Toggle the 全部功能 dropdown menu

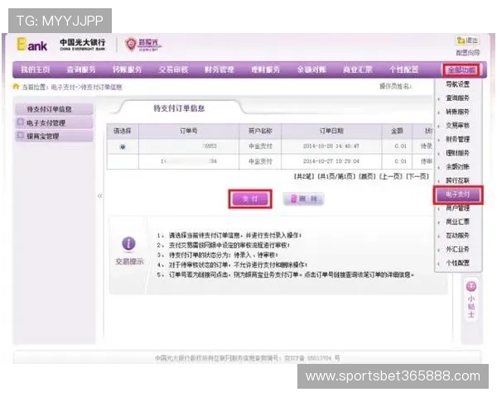461,70
